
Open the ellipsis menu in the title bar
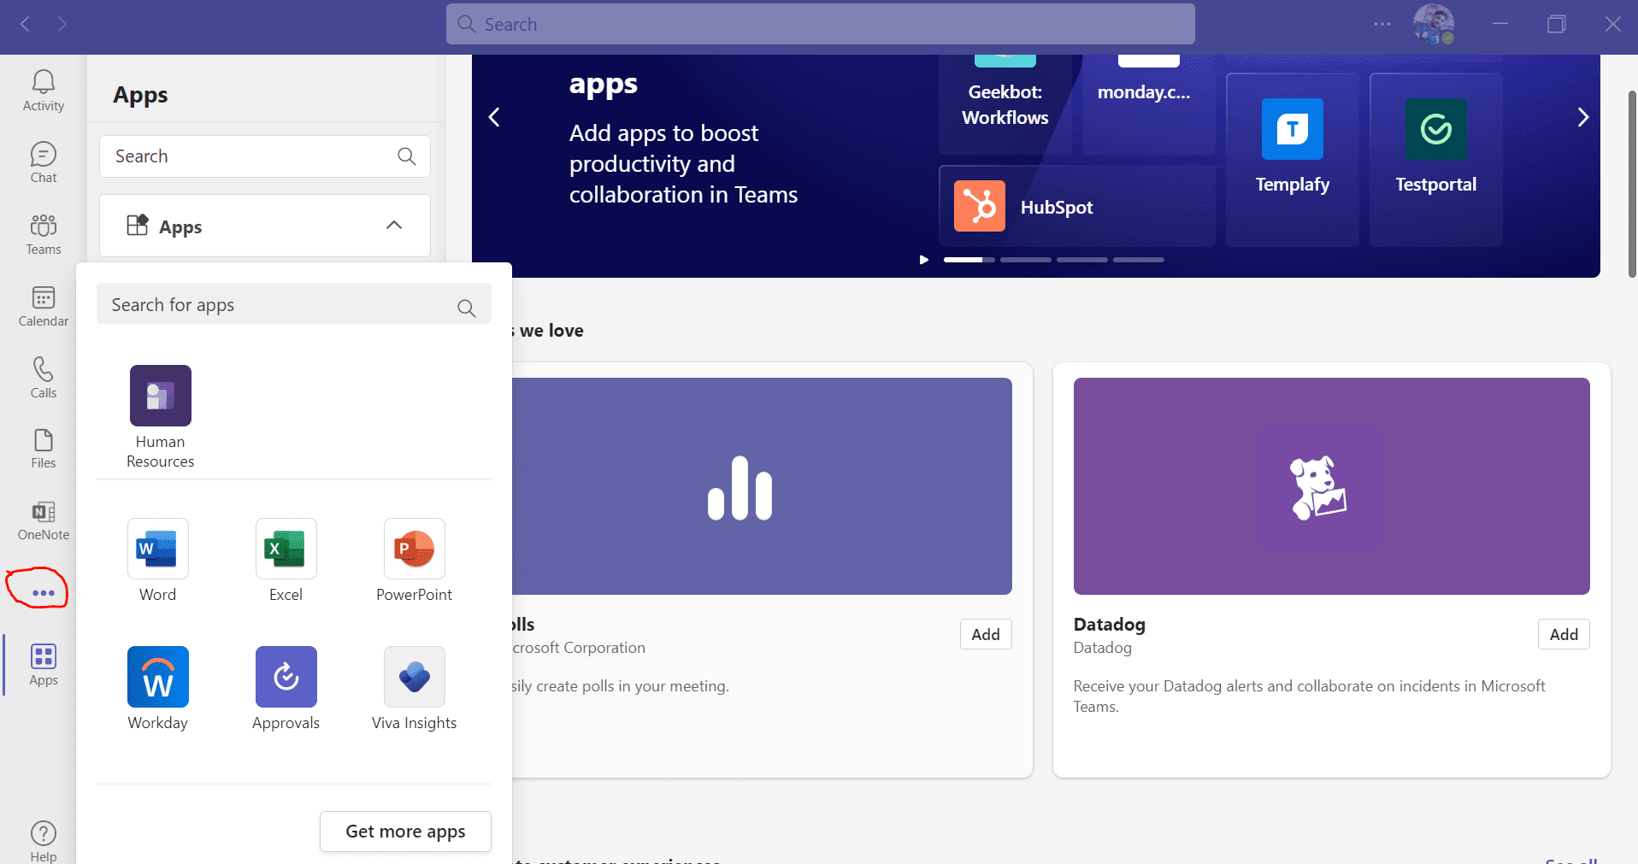point(1382,24)
